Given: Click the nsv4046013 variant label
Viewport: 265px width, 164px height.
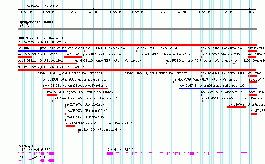Looking at the screenshot, I should click(x=233, y=98).
